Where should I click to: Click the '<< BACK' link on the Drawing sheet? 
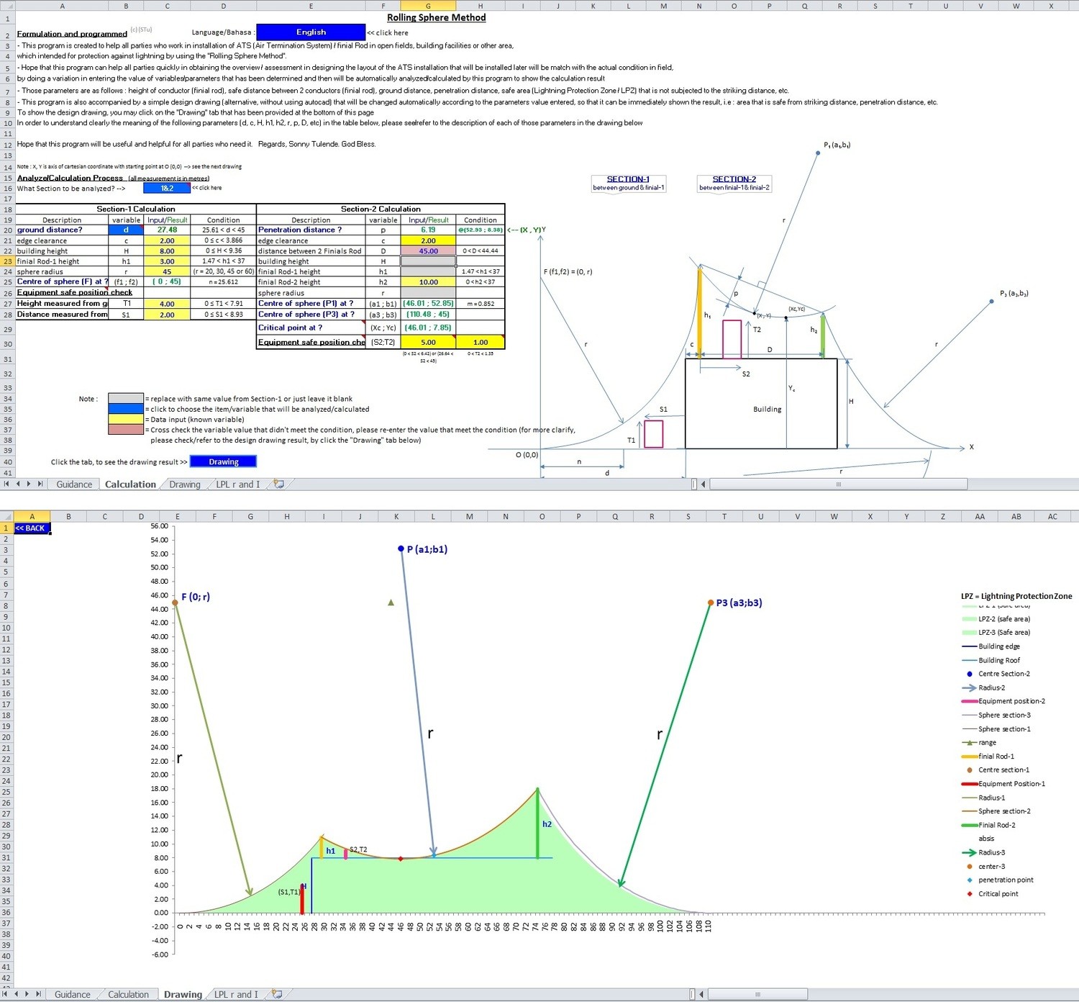coord(30,528)
